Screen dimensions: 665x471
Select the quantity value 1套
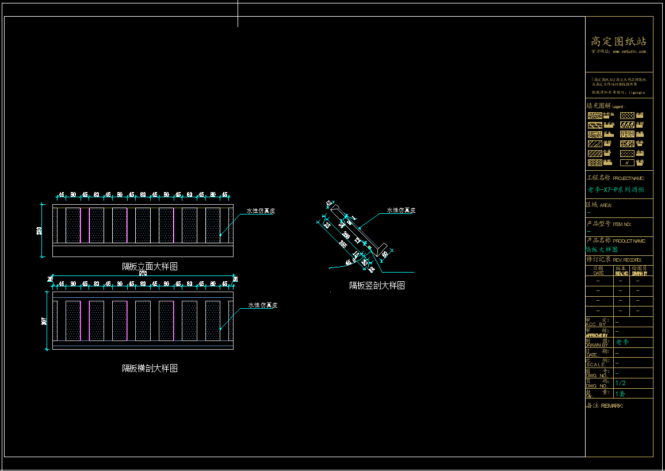(x=621, y=394)
